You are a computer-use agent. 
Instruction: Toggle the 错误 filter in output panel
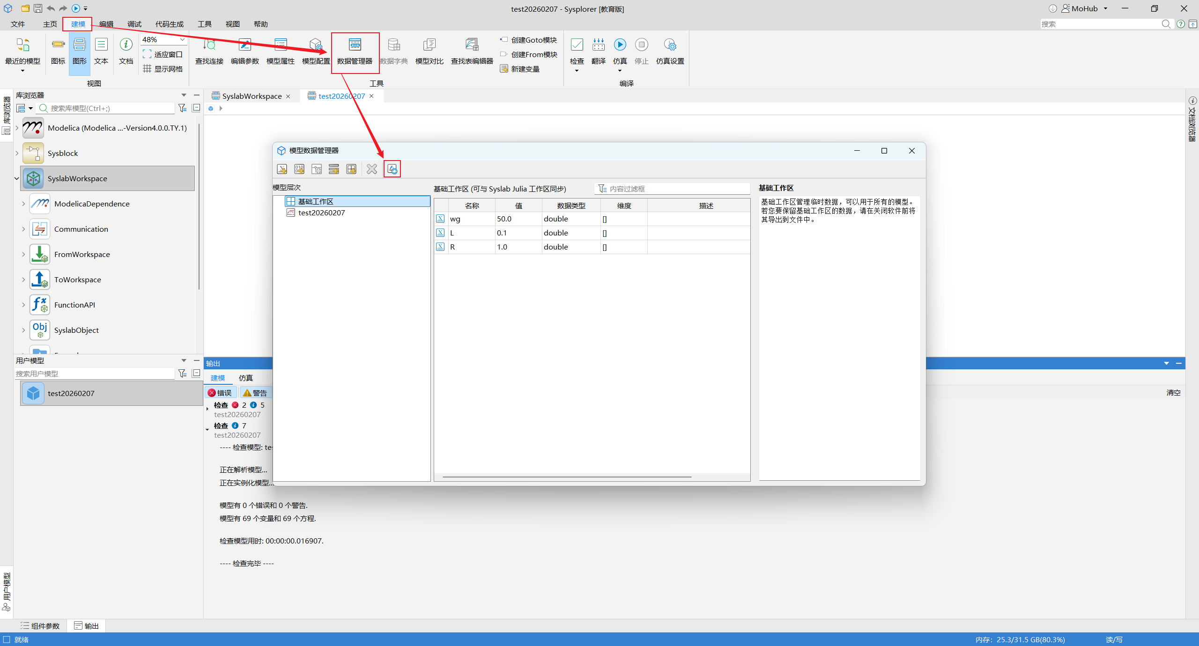220,393
